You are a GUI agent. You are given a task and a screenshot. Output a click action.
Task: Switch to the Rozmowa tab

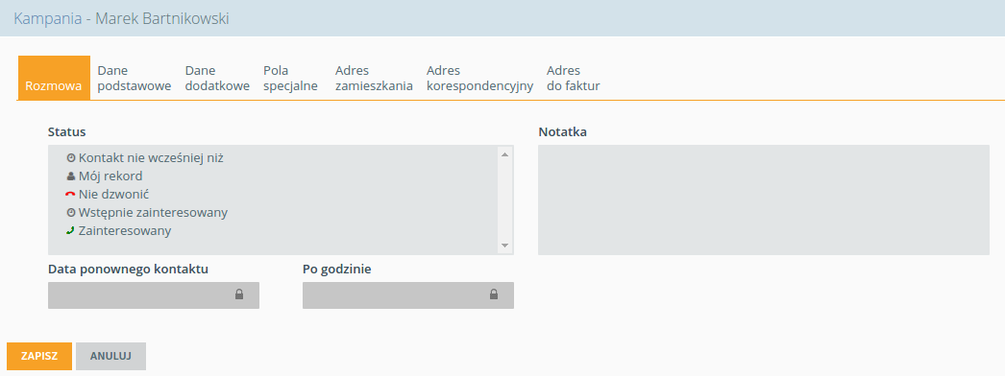[54, 78]
